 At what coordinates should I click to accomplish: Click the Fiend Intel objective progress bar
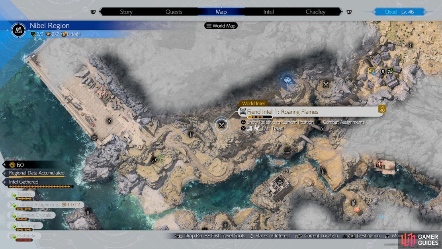(x=260, y=117)
